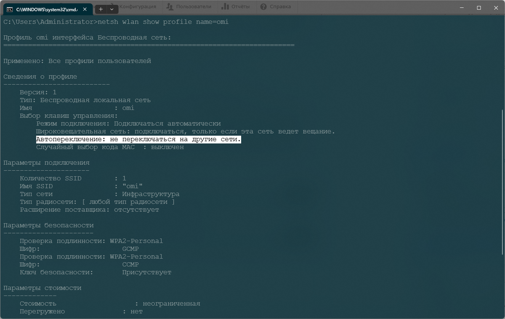Click the 'Расширение поставщика' line
Viewport: 505px width, 319px height.
(89, 210)
